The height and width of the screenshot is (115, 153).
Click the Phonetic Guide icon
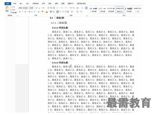coord(51,8)
